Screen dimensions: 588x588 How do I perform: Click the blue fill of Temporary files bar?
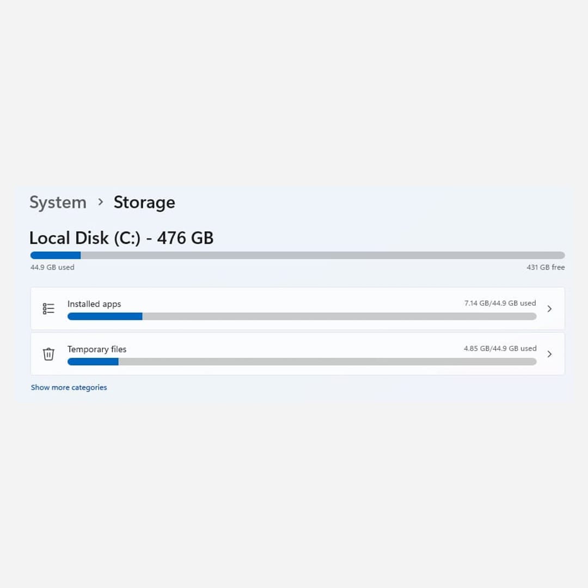pyautogui.click(x=93, y=362)
